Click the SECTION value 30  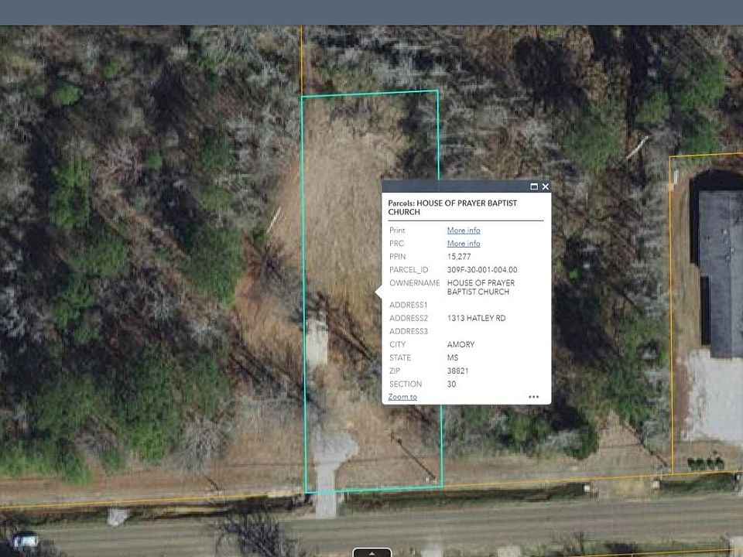[x=451, y=384]
